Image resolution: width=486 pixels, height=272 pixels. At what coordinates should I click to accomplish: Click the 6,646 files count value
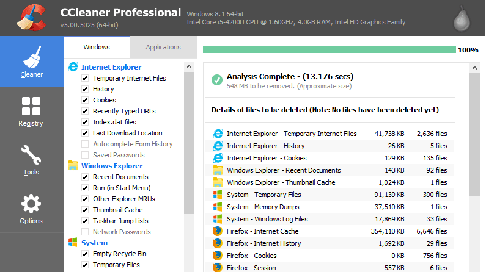[x=432, y=231]
